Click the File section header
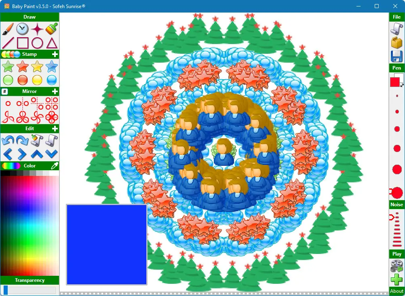Image resolution: width=405 pixels, height=296 pixels. click(x=397, y=17)
